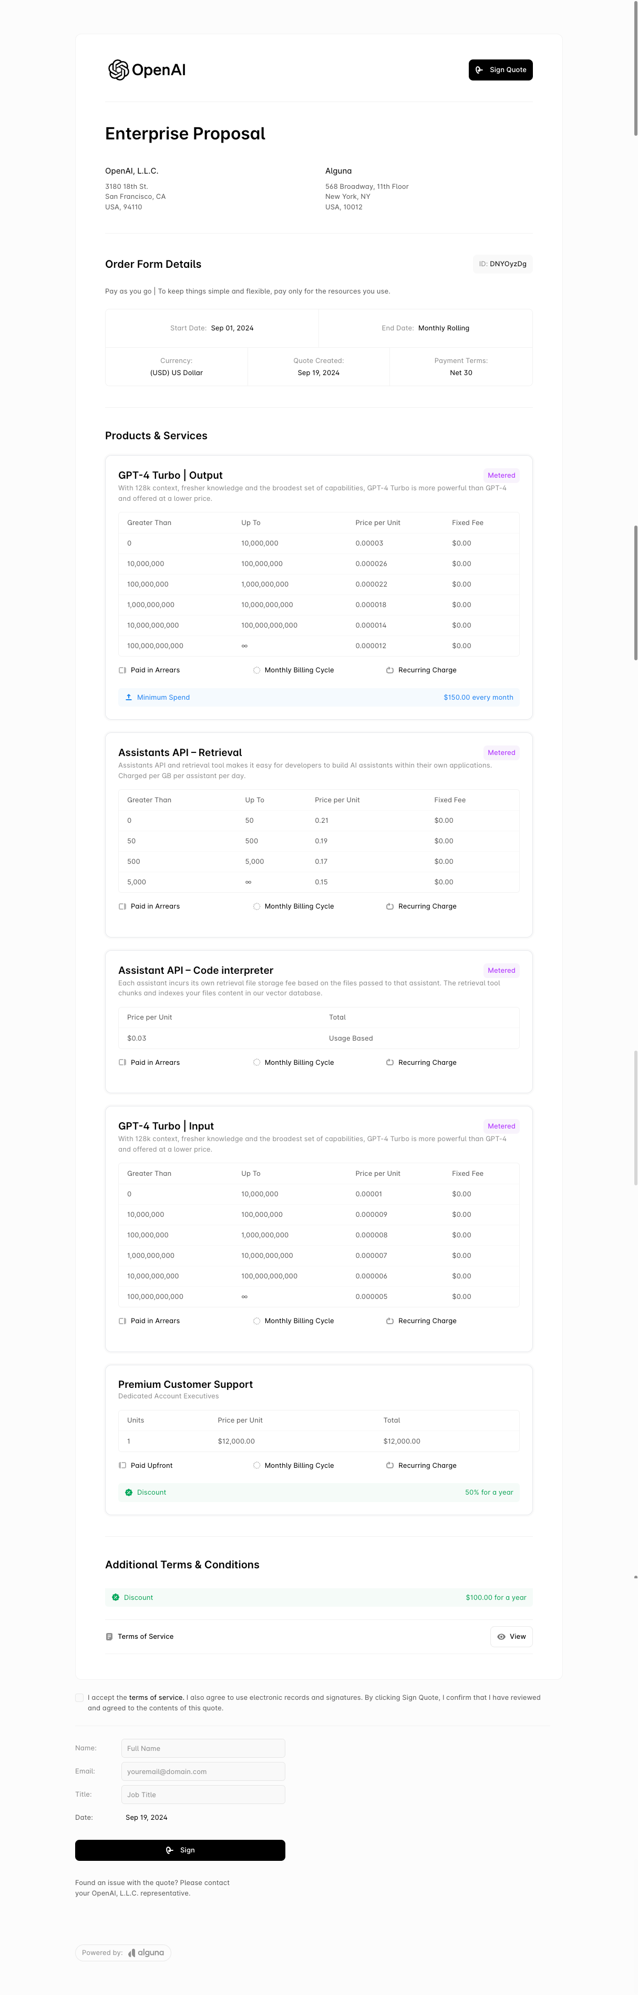Click the Terms of Service document icon
Screen dimensions: 638x1995
pyautogui.click(x=109, y=1636)
